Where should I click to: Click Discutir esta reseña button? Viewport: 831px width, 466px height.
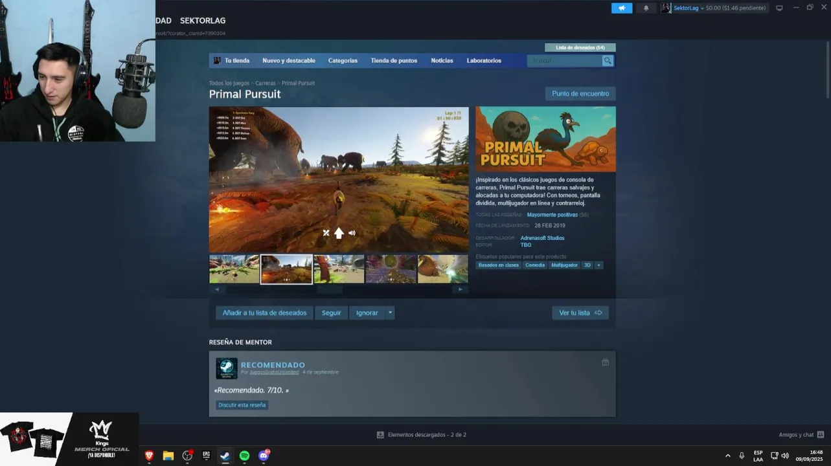pyautogui.click(x=242, y=405)
